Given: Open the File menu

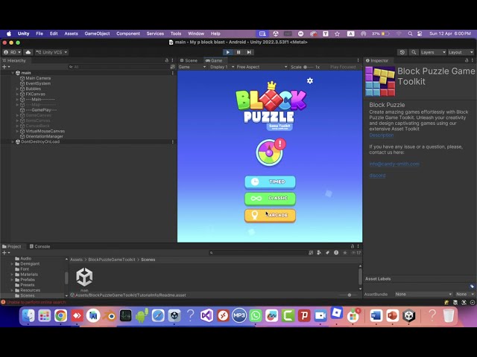Looking at the screenshot, I should [x=40, y=33].
